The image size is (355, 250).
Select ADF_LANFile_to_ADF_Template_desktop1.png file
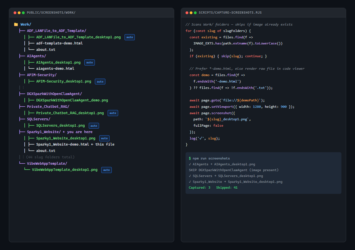(x=78, y=37)
